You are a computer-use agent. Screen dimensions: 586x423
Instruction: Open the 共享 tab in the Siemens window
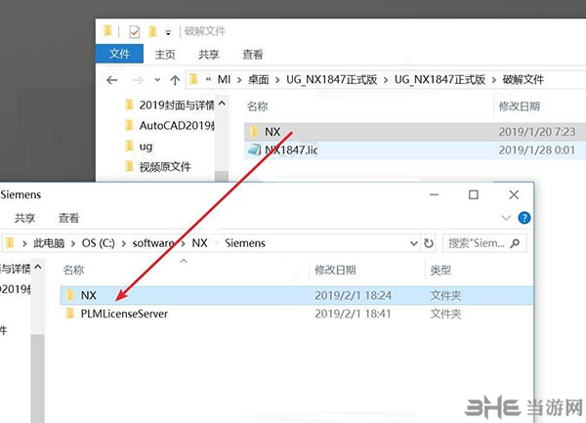tap(24, 218)
